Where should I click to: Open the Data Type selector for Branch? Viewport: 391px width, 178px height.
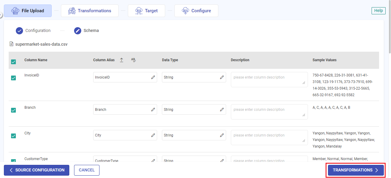click(194, 109)
